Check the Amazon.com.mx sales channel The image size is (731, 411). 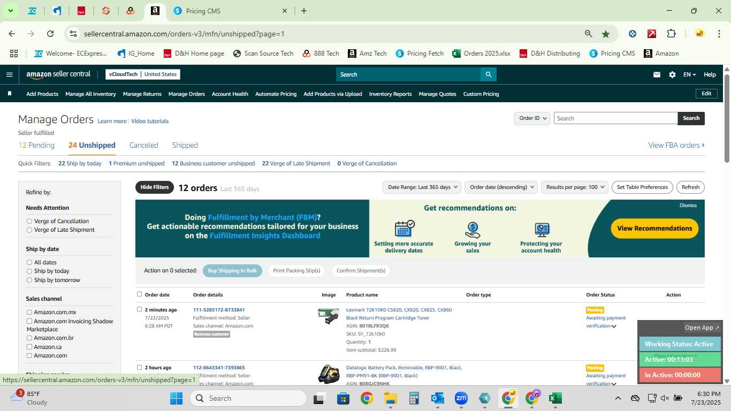29,312
